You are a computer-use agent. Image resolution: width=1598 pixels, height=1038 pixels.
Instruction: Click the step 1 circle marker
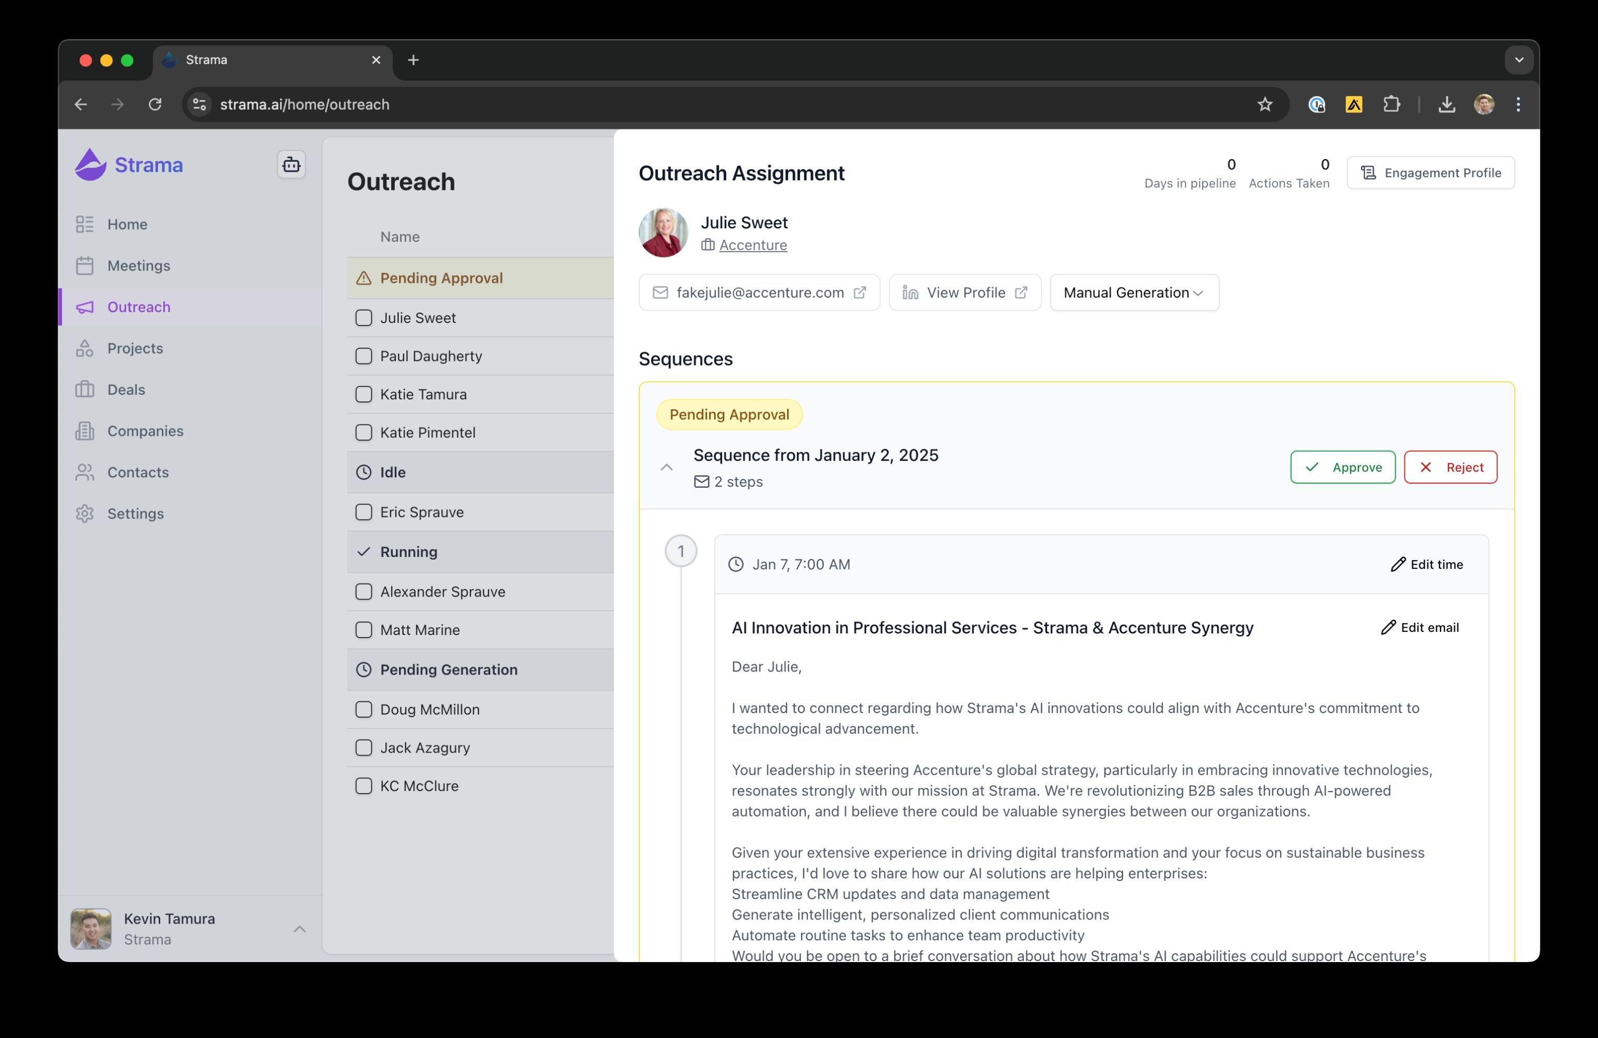click(681, 551)
